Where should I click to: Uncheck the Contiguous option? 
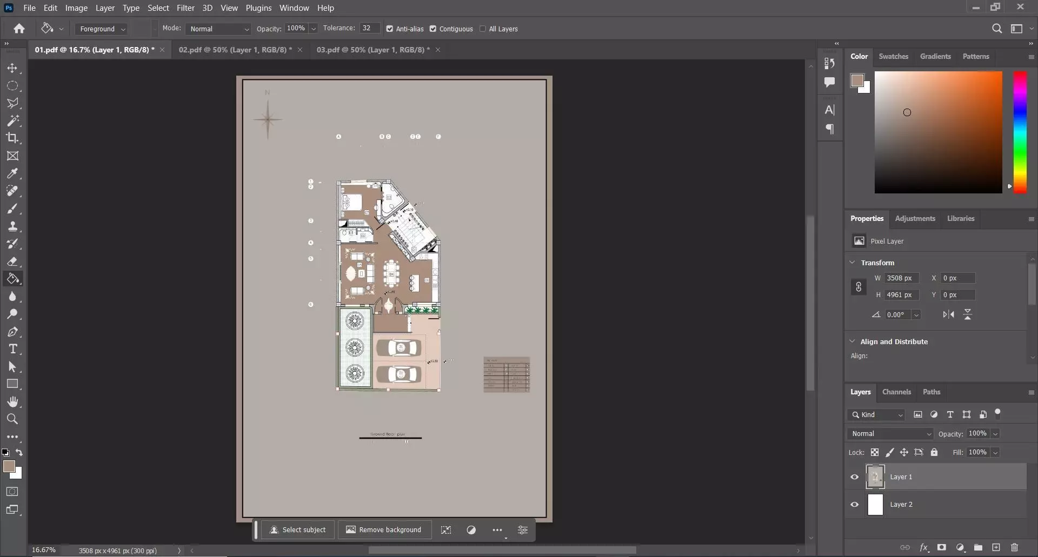coord(433,29)
